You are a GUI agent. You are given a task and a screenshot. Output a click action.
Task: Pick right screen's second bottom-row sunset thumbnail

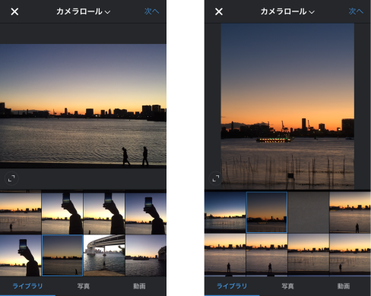267,254
